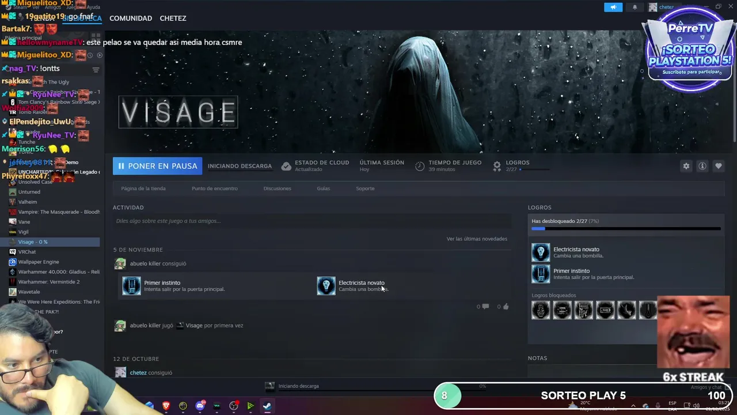
Task: Favorite Visage with the heart icon
Action: point(718,166)
